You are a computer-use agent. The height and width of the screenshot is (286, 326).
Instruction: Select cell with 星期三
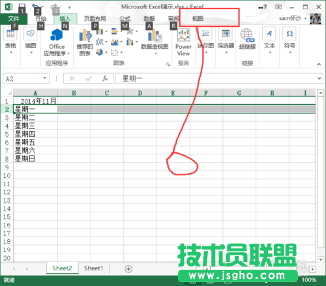point(35,126)
